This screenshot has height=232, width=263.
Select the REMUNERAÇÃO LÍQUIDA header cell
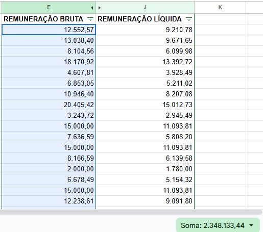point(145,19)
